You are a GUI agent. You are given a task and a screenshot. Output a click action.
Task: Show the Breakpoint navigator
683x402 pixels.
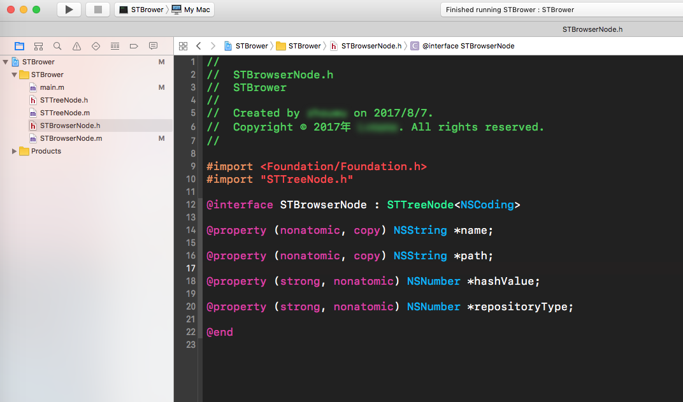click(x=134, y=46)
